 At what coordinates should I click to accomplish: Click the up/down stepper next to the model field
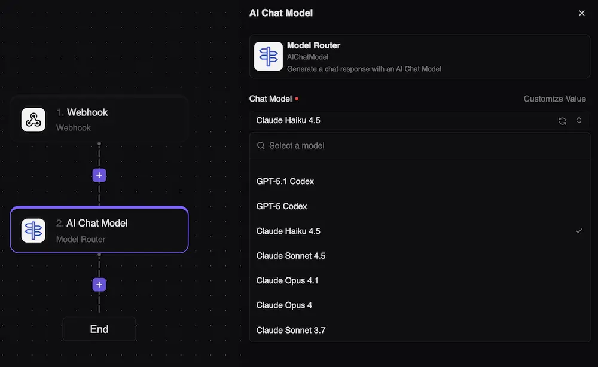click(579, 120)
